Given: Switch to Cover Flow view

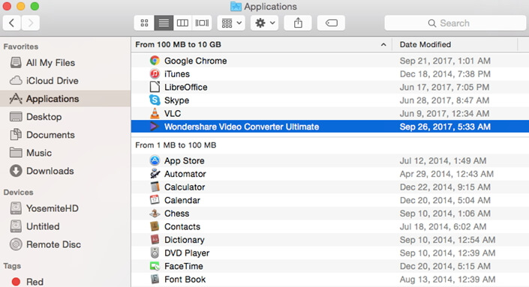Looking at the screenshot, I should (x=202, y=23).
